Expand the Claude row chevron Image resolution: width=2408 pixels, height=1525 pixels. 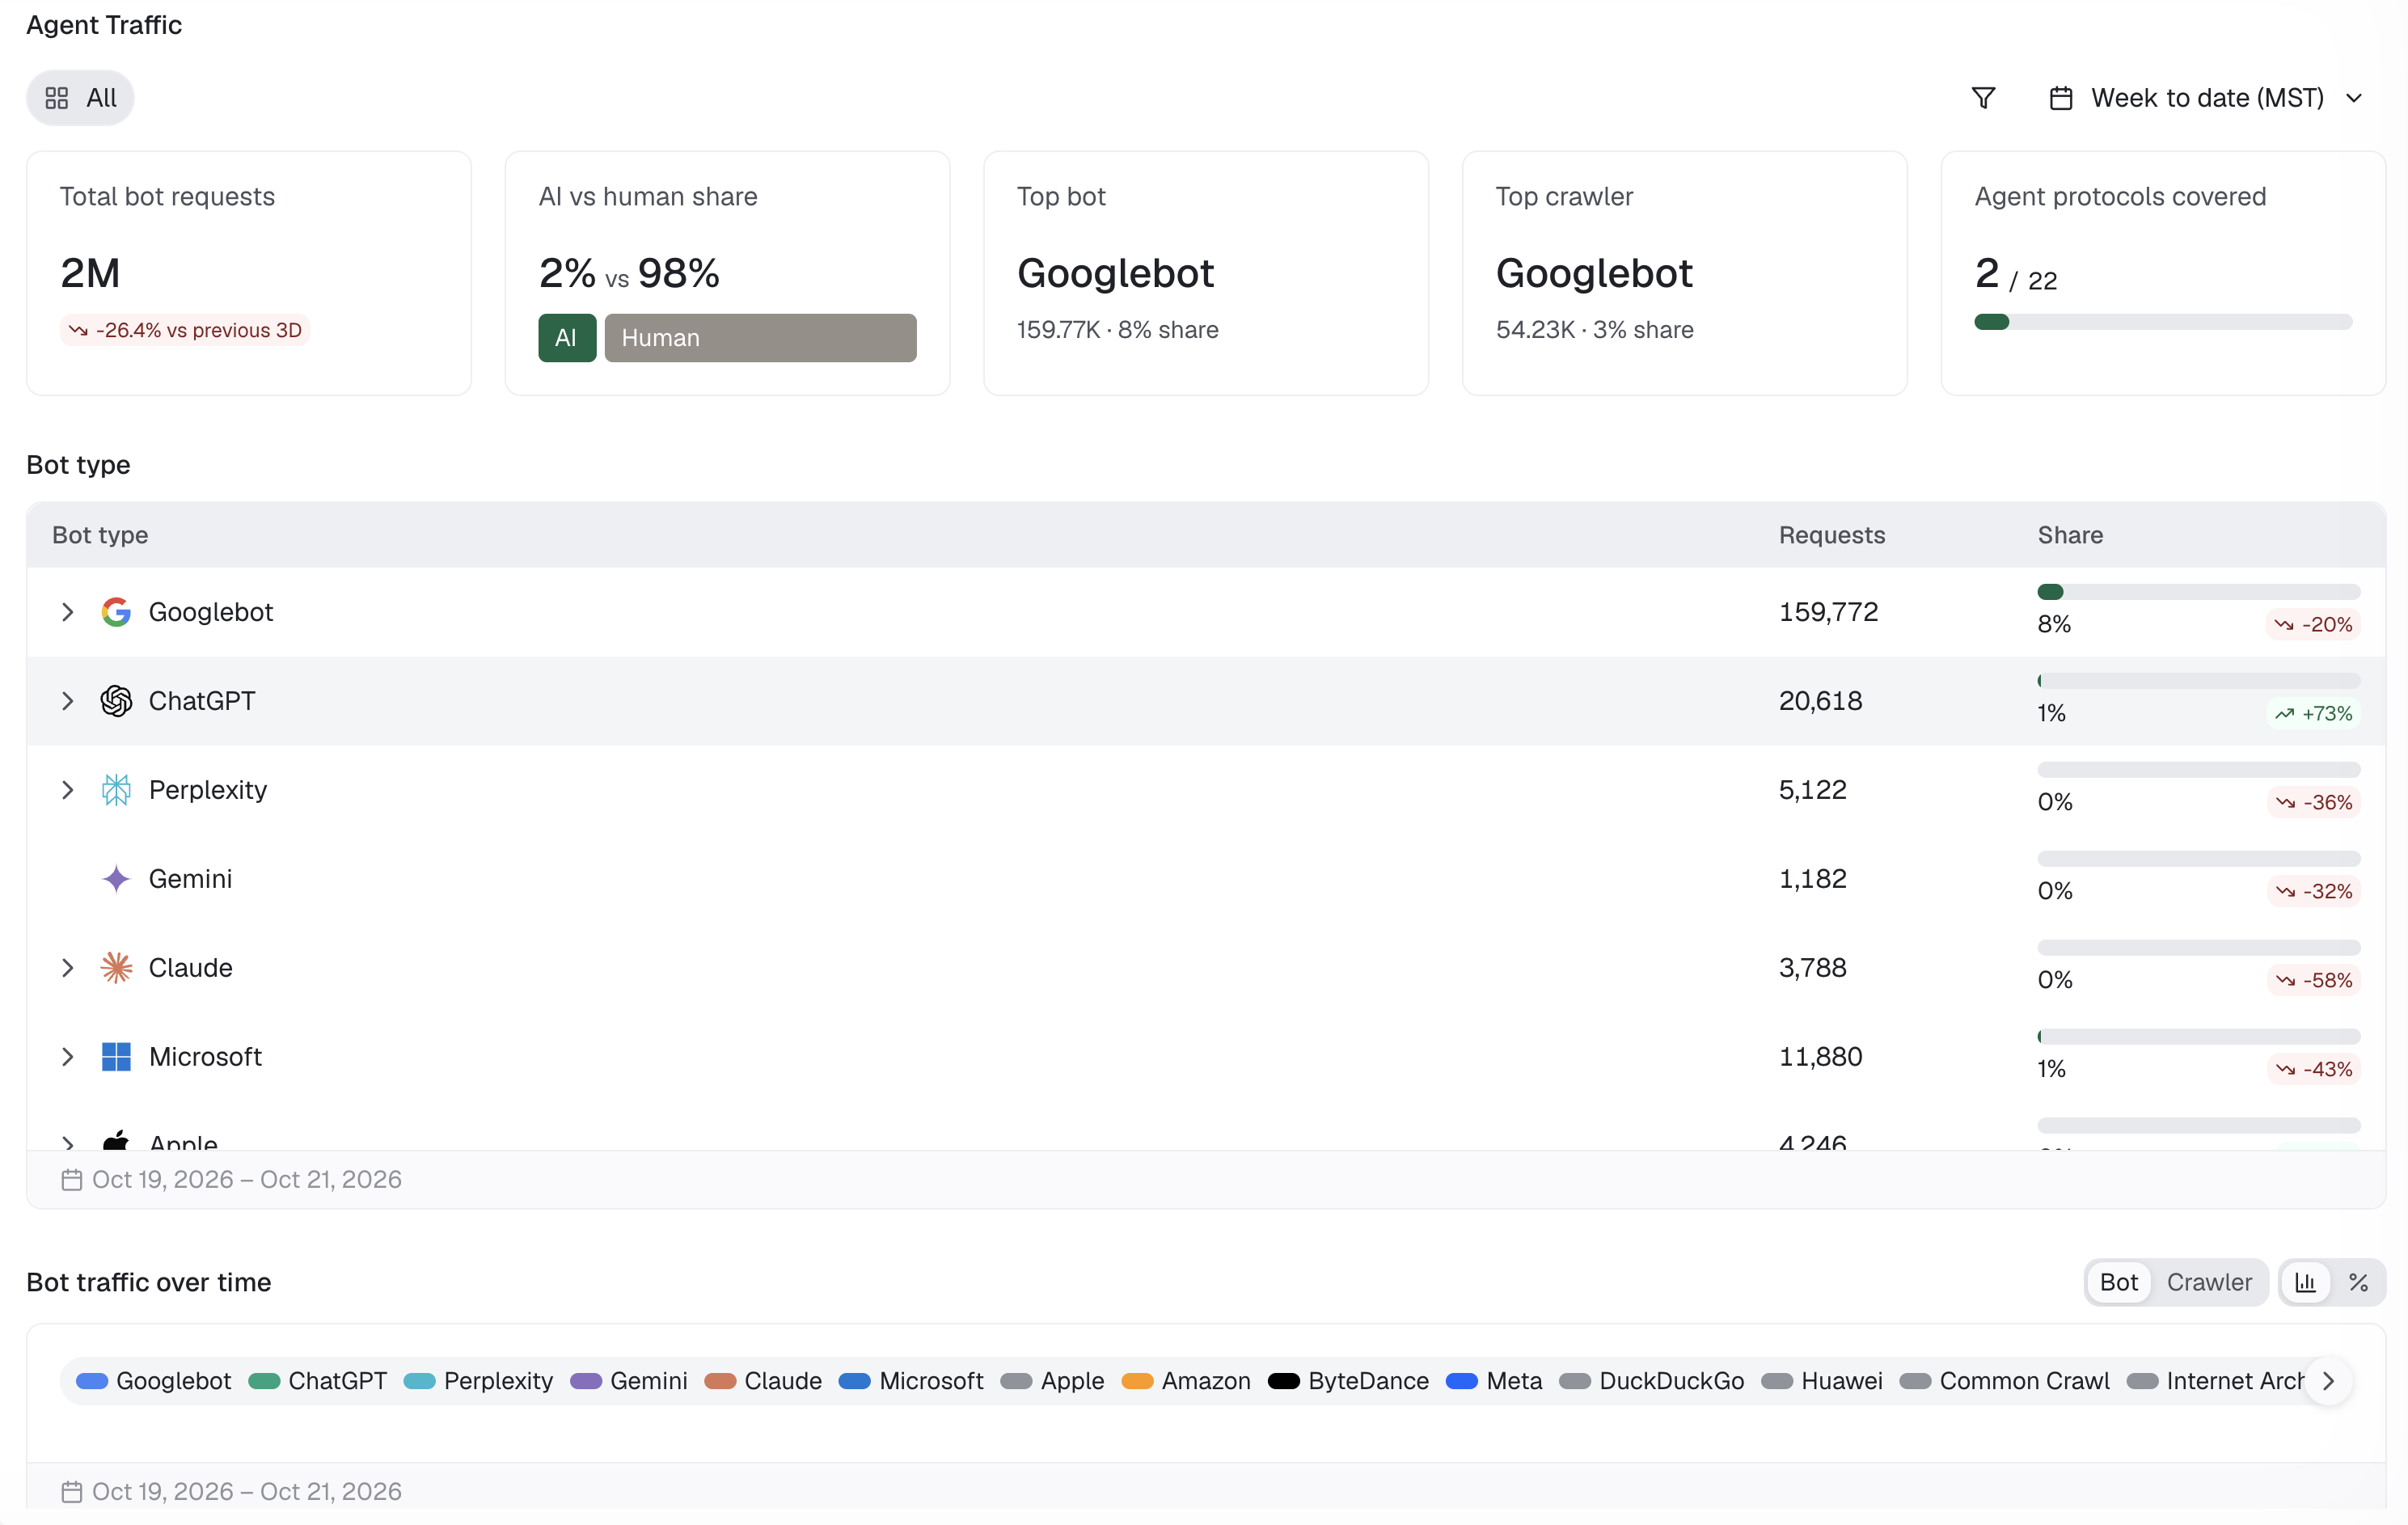(x=67, y=968)
